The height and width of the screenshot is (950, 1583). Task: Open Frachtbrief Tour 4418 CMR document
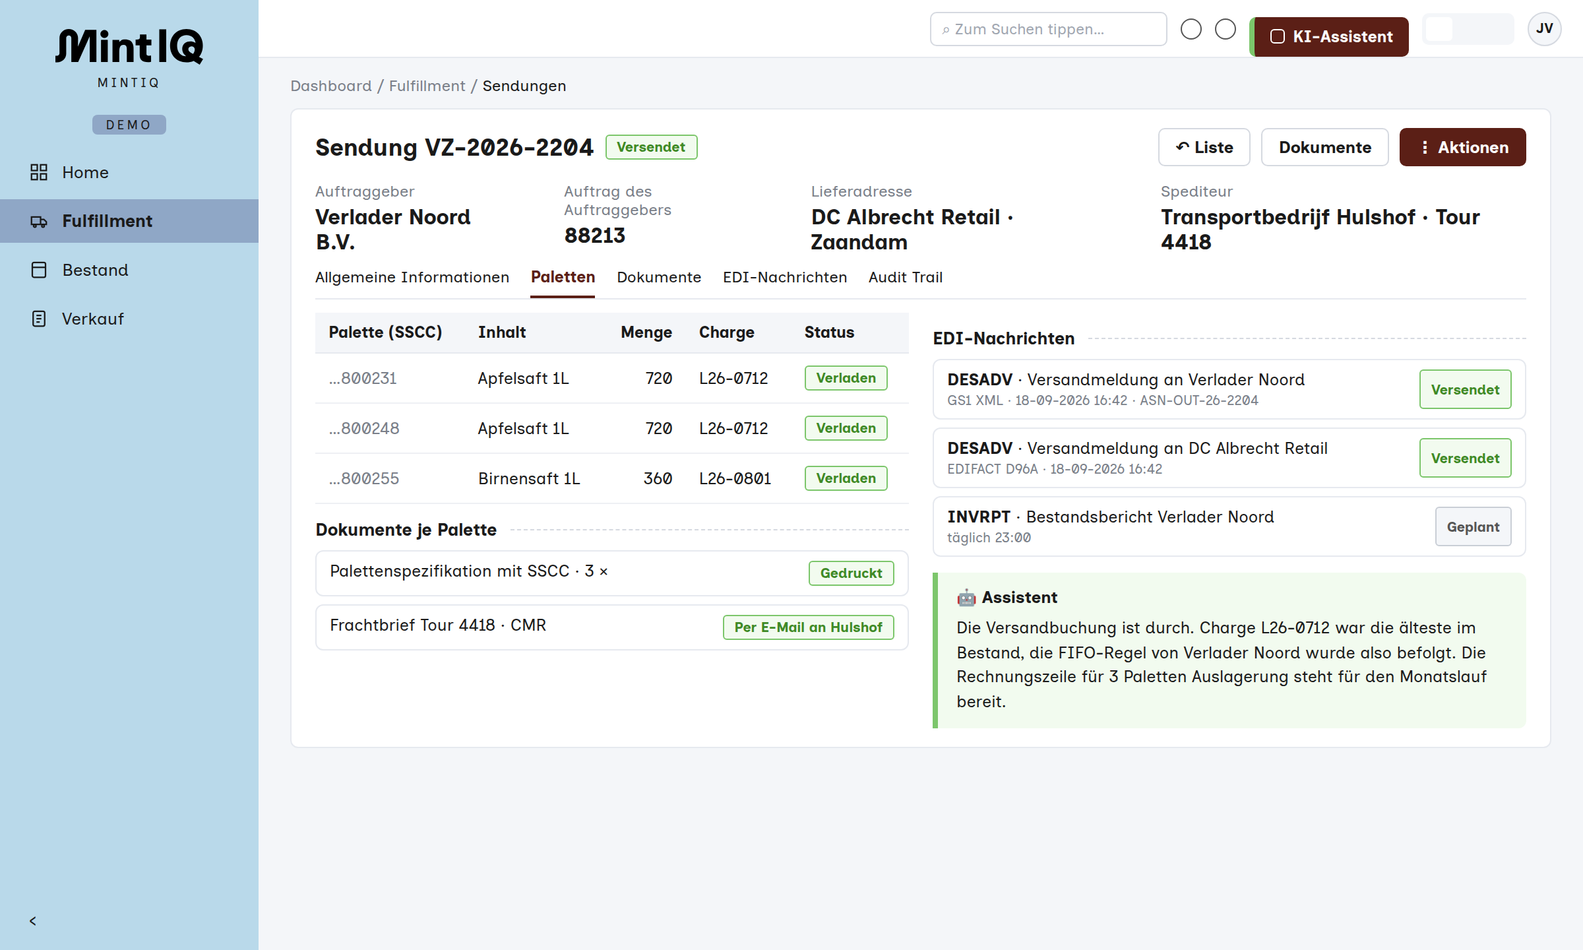(x=612, y=627)
